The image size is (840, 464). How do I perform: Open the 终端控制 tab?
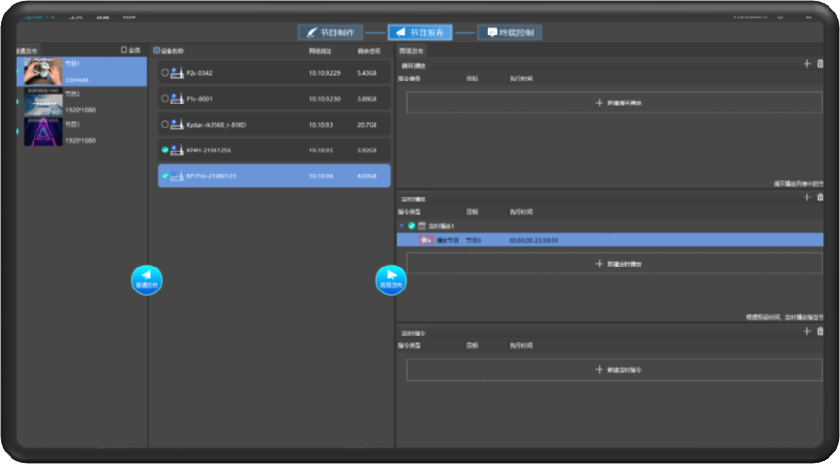pos(510,33)
